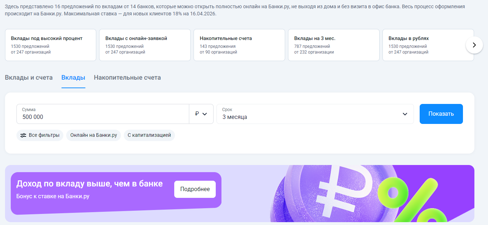Open the Вклады с онлайн-заявкой card
Screen dimensions: 488x225
145,45
